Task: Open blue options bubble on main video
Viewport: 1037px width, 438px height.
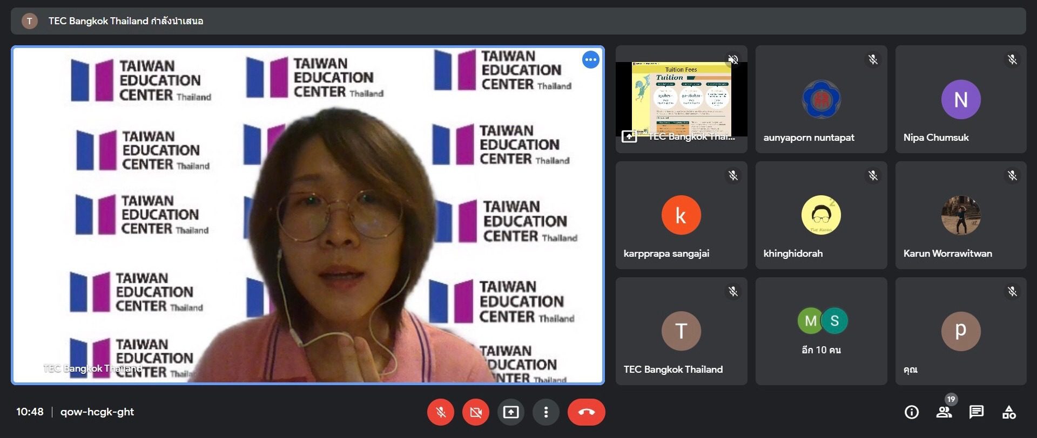Action: pyautogui.click(x=590, y=60)
